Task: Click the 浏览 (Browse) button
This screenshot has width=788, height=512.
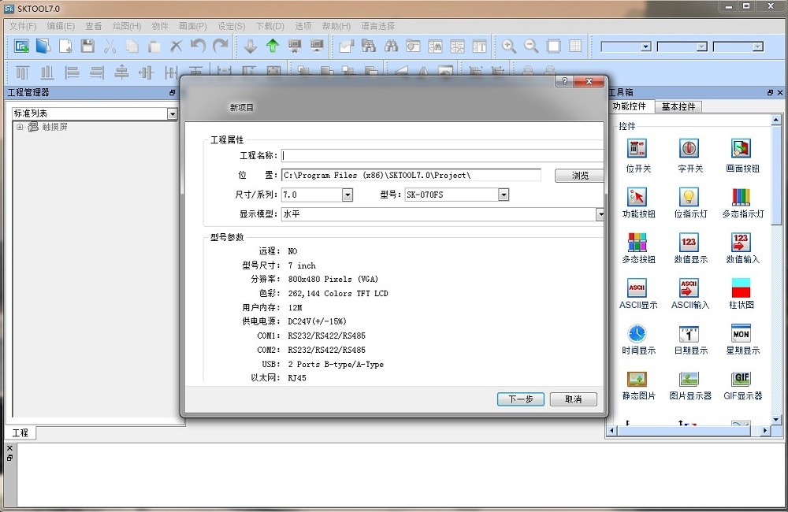Action: pos(578,175)
